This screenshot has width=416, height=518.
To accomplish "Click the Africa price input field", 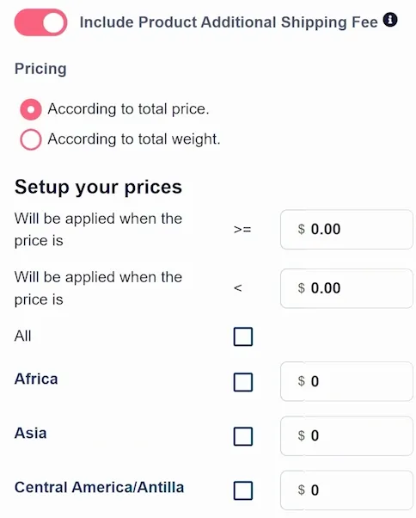I will (346, 381).
